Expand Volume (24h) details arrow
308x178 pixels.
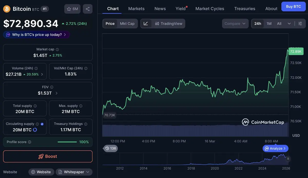coord(42,74)
